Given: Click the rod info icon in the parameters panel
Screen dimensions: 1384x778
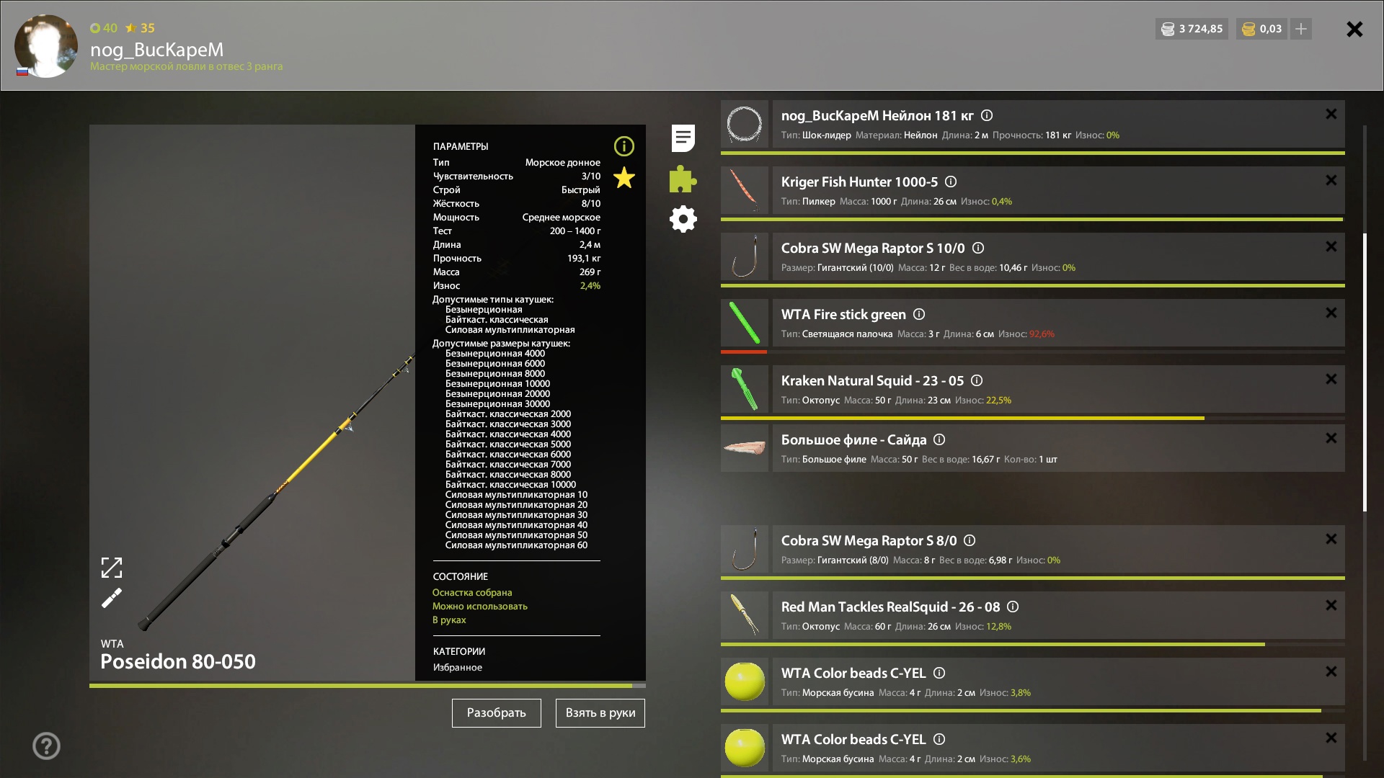Looking at the screenshot, I should (x=624, y=146).
